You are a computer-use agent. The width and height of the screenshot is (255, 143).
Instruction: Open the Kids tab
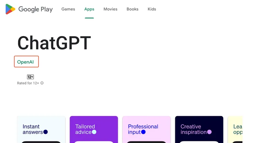click(x=152, y=9)
